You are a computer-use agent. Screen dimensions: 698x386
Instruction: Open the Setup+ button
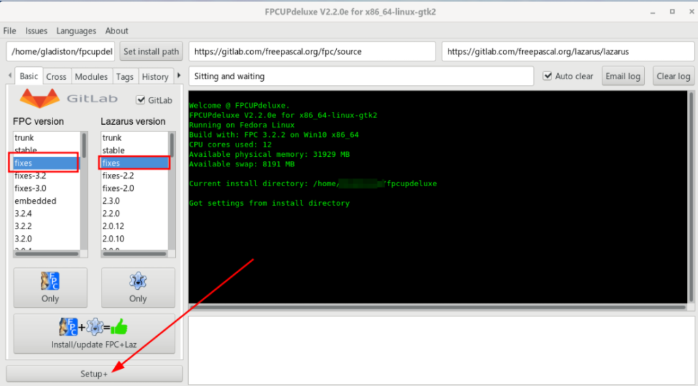(x=94, y=374)
